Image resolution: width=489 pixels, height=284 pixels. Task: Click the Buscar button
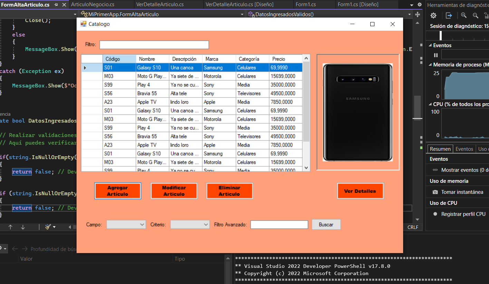(x=326, y=224)
